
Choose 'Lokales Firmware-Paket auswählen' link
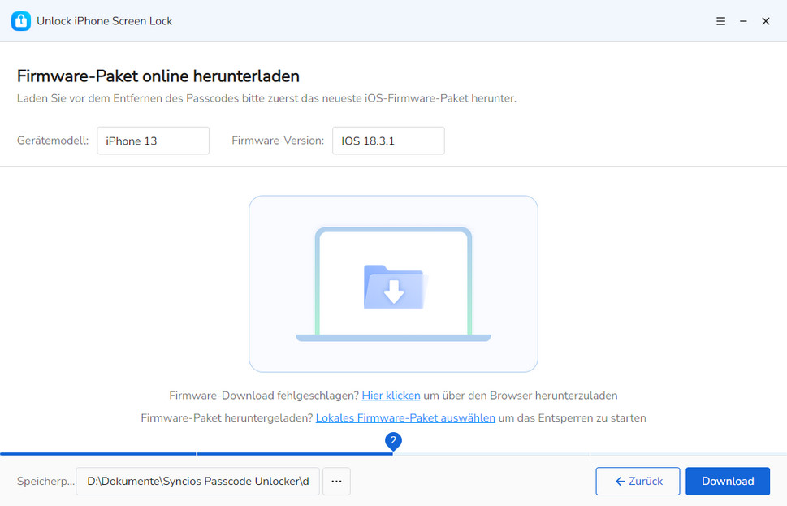pyautogui.click(x=405, y=418)
